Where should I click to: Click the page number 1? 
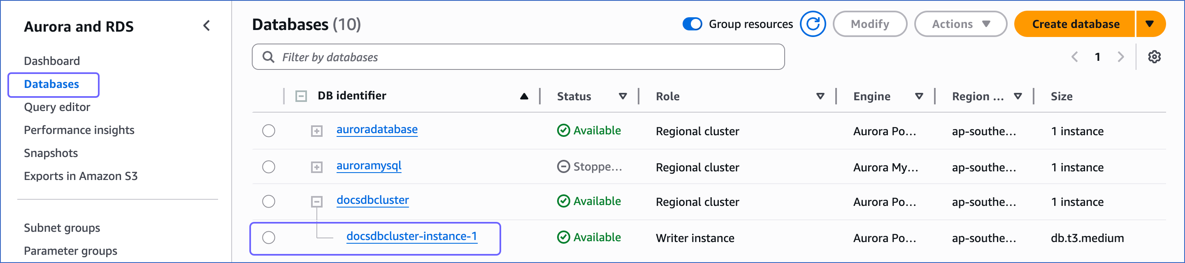click(x=1098, y=57)
